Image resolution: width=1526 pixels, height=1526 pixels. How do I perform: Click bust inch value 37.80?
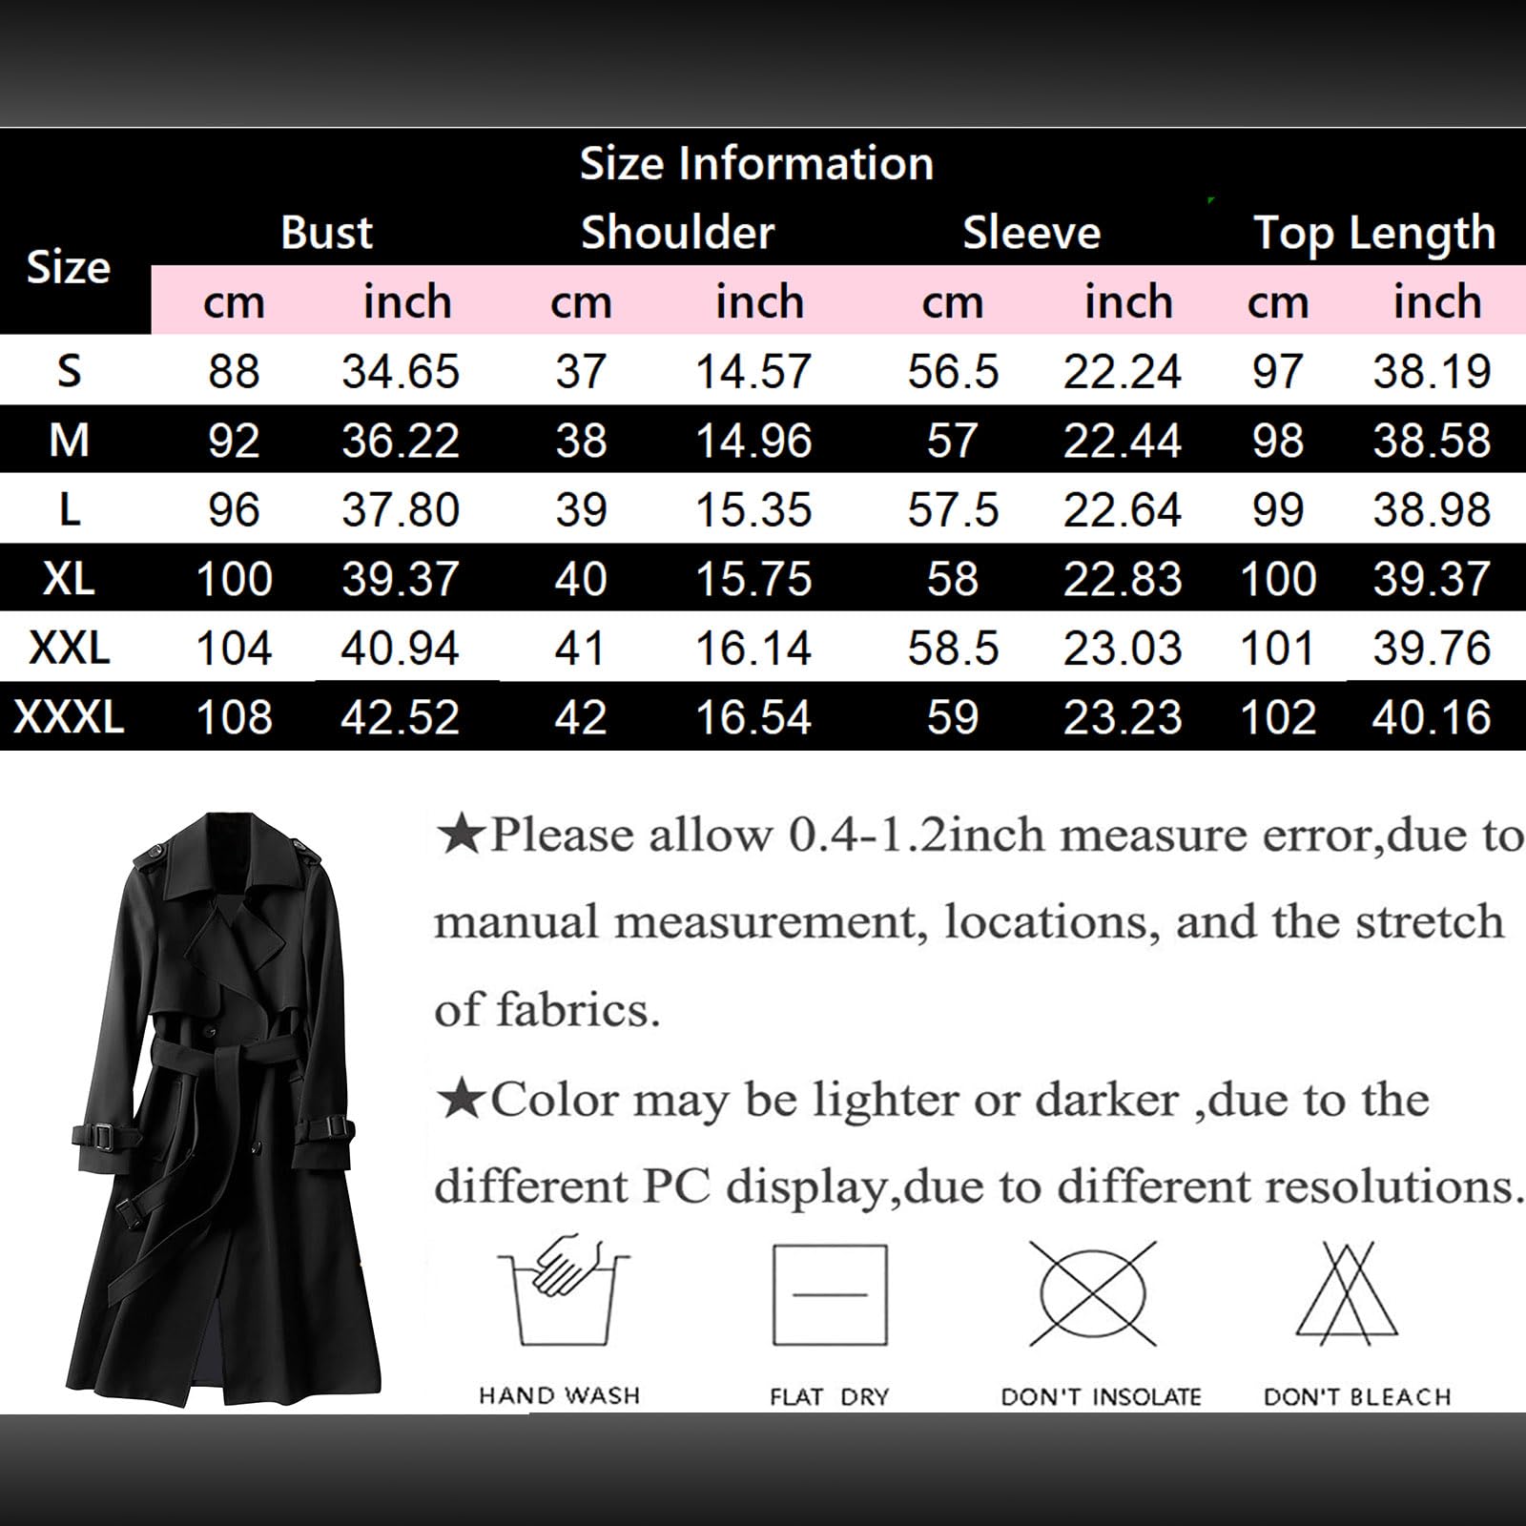401,509
